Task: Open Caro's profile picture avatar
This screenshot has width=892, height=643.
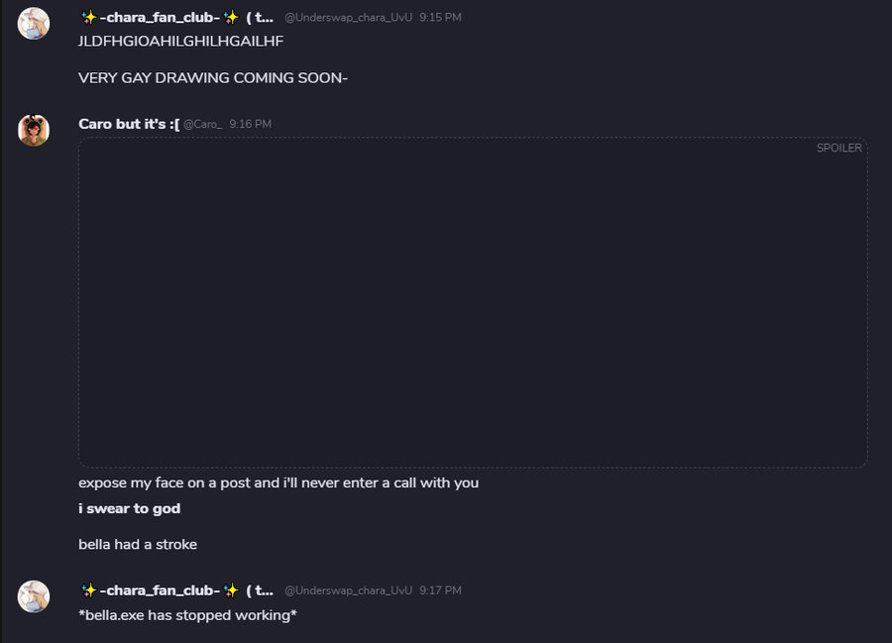Action: click(34, 130)
